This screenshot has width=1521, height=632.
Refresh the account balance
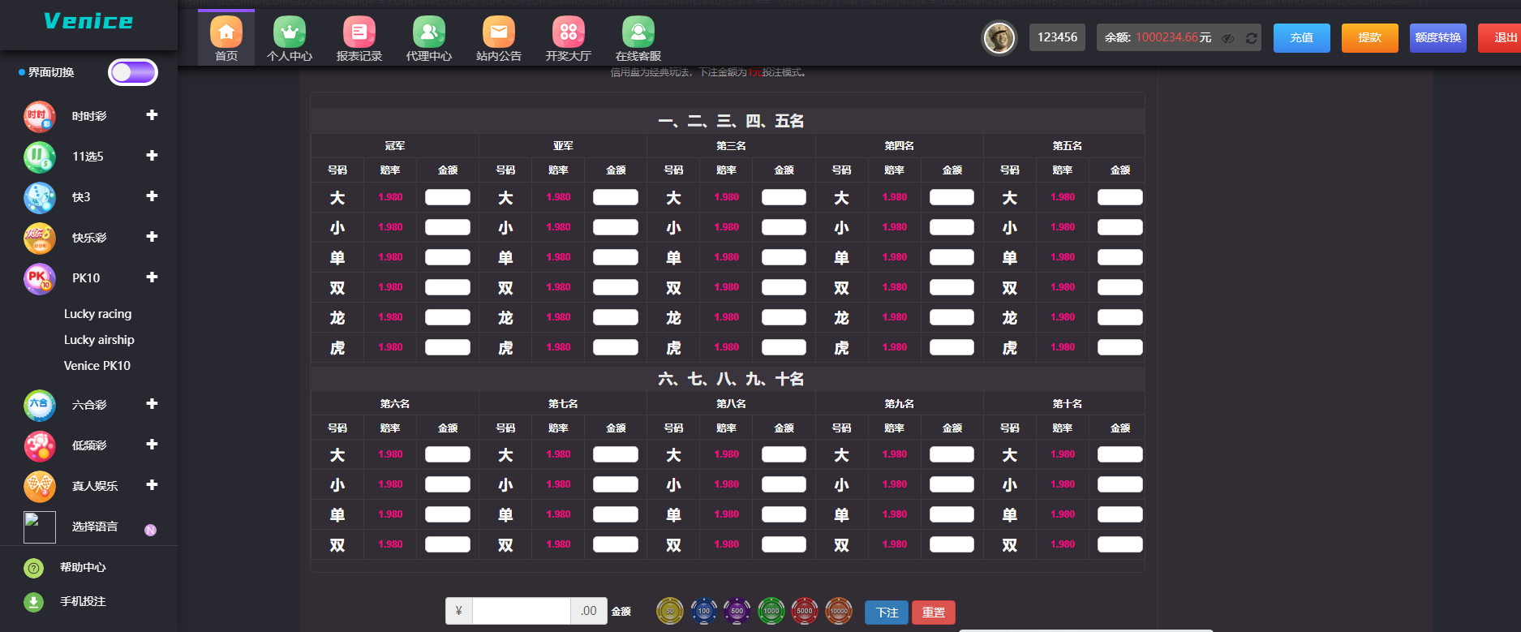pos(1252,38)
